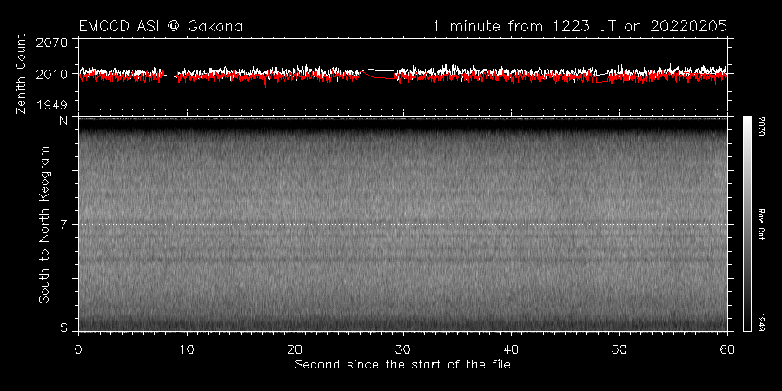Click the 30 tick label on the time axis
The image size is (782, 391).
[402, 348]
